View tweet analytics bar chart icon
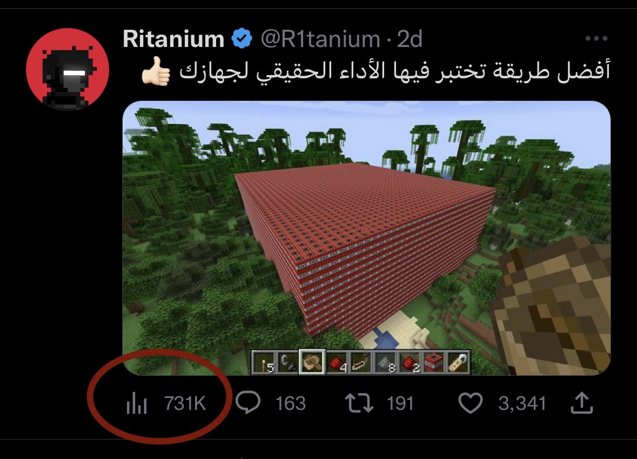The width and height of the screenshot is (637, 459). (x=137, y=403)
